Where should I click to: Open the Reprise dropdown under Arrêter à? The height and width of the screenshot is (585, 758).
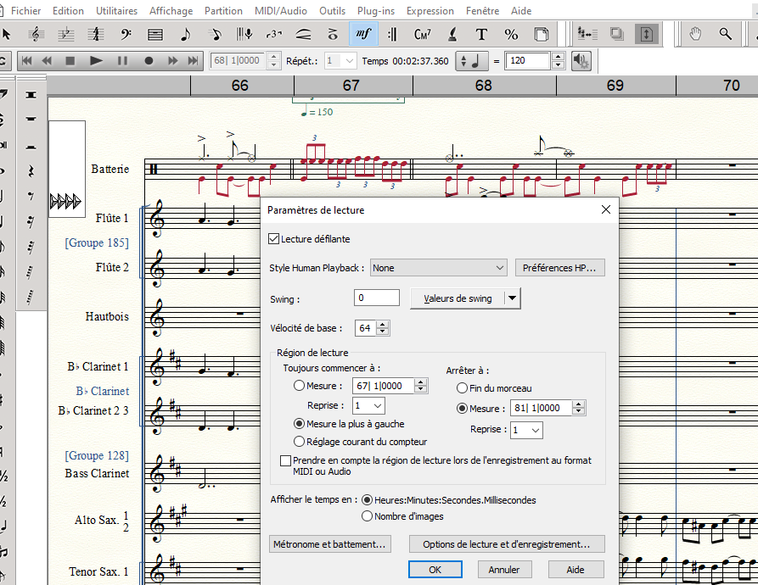coord(526,430)
